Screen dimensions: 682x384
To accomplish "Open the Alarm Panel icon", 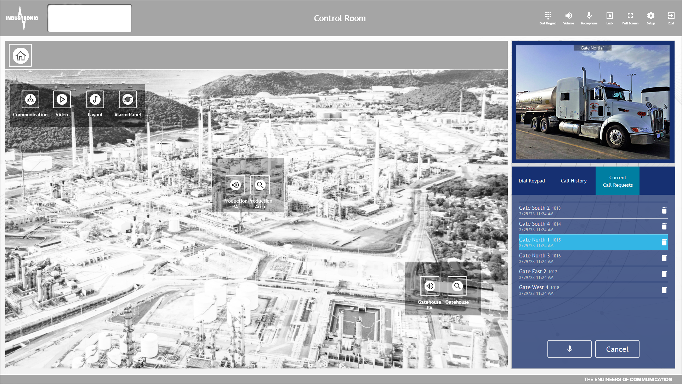I will click(128, 99).
